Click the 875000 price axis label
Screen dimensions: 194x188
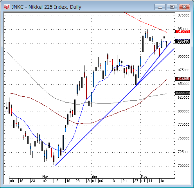pos(183,70)
